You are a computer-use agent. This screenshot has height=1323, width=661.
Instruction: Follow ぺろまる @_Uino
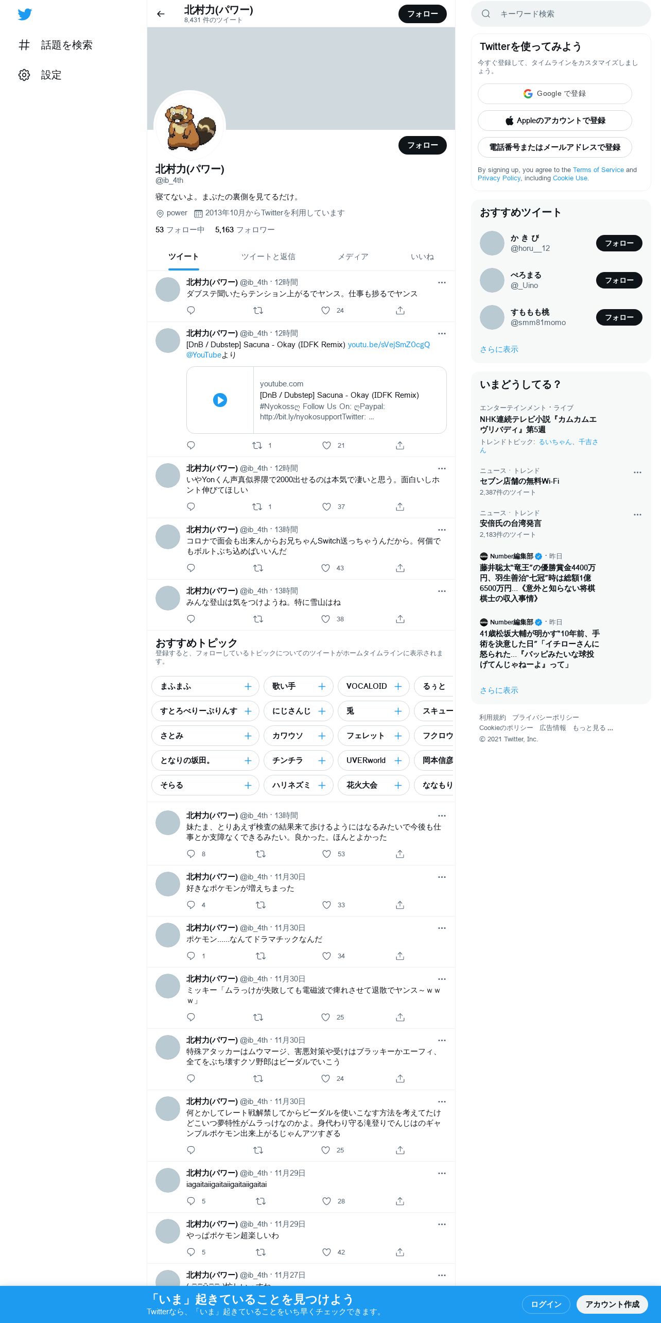pos(619,280)
